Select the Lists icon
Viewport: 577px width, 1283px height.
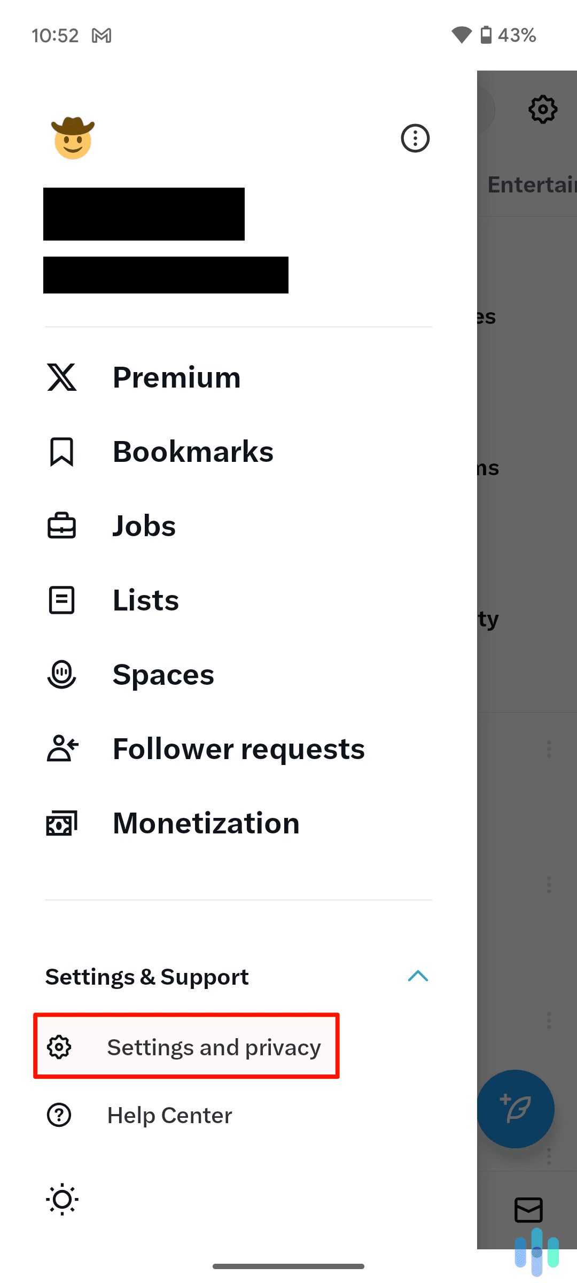pyautogui.click(x=61, y=600)
